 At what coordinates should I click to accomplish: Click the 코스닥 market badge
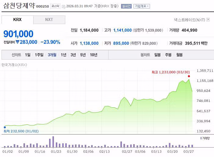point(55,6)
